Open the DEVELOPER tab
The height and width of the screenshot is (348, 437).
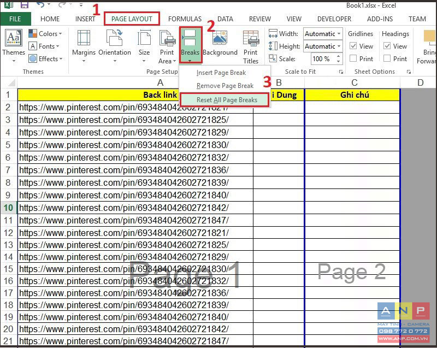[x=334, y=19]
